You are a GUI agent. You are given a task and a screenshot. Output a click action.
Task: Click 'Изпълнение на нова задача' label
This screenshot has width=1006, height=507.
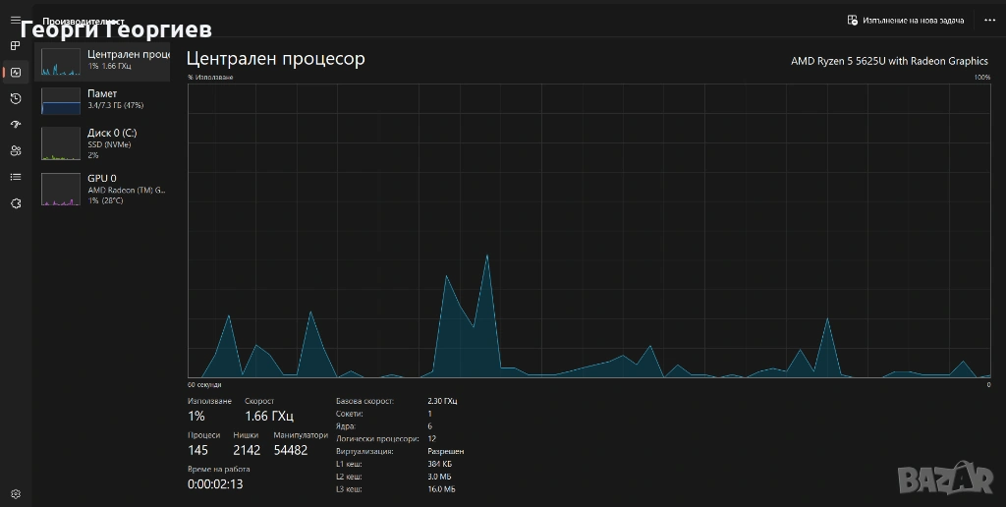point(914,20)
